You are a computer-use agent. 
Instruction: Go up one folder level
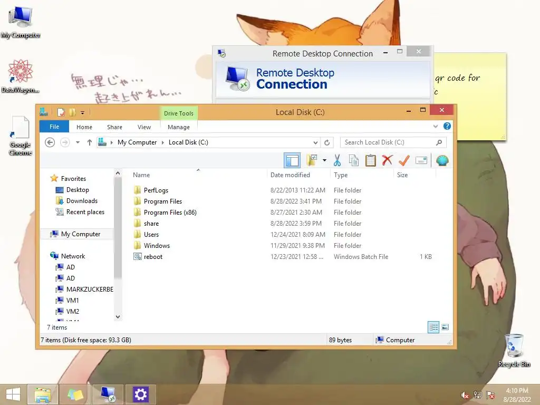coord(90,142)
